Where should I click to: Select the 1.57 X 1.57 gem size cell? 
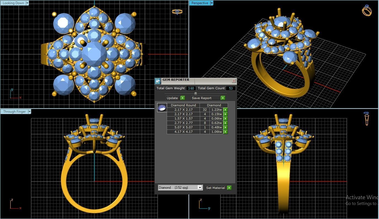(x=184, y=118)
